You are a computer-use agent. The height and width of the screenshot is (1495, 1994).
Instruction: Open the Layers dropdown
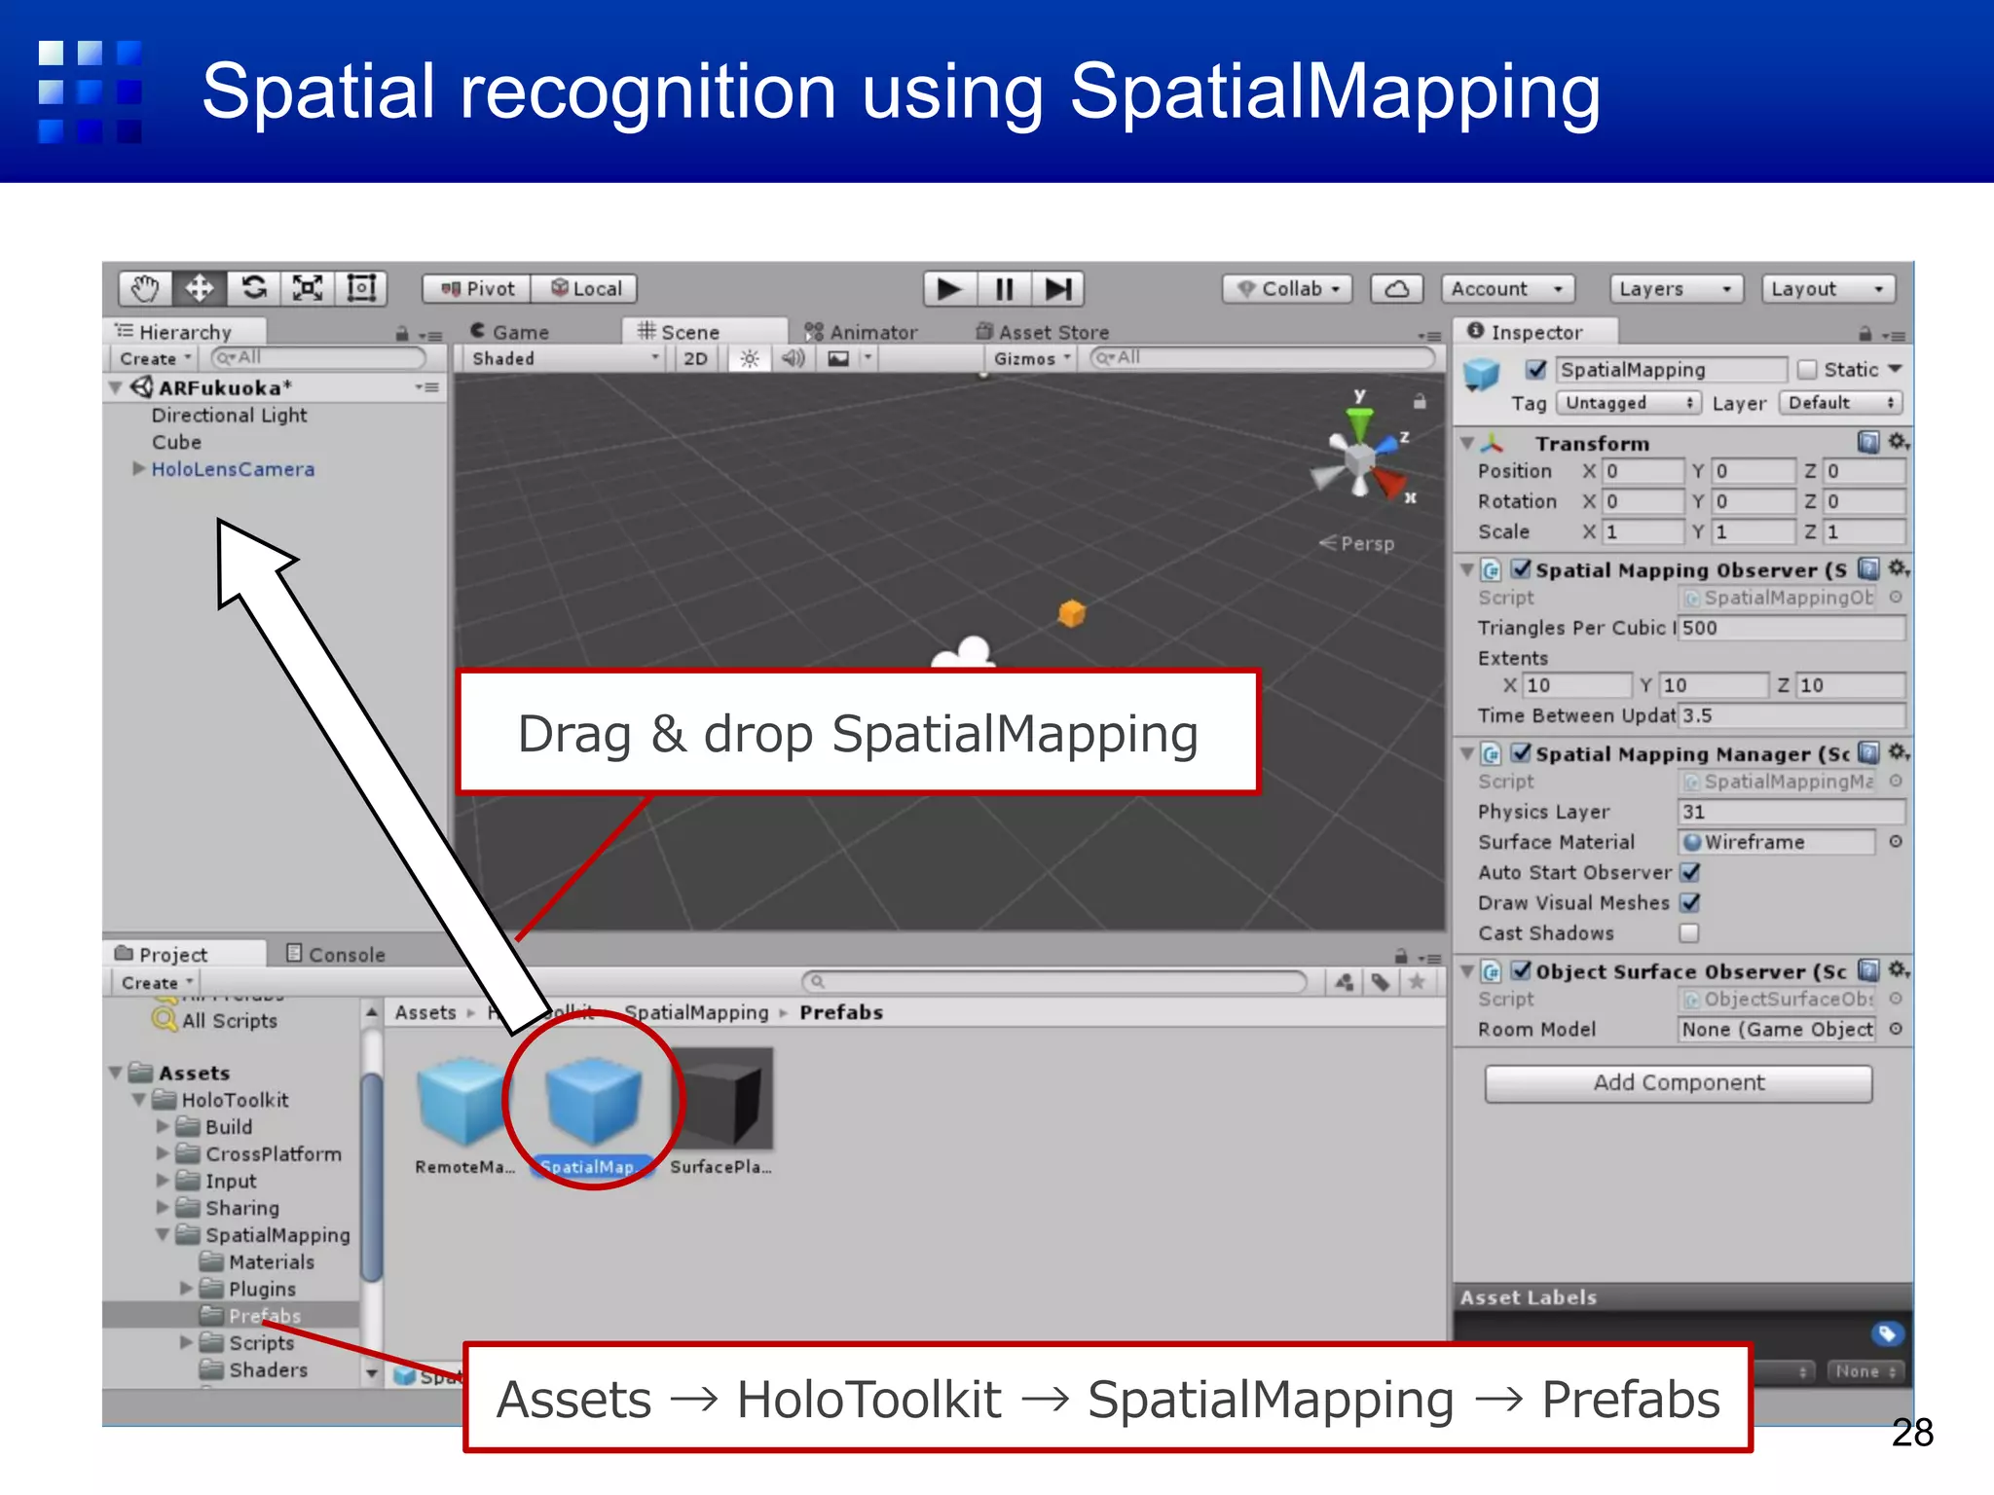(x=1675, y=289)
